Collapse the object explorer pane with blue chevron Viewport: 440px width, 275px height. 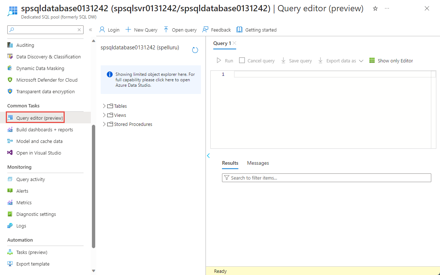click(x=209, y=156)
